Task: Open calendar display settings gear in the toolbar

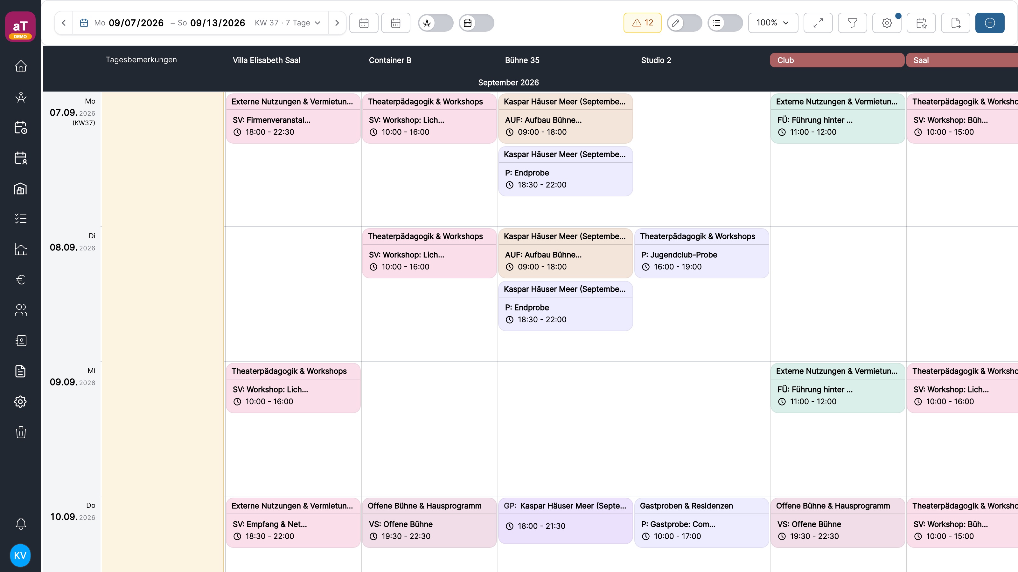Action: click(887, 23)
